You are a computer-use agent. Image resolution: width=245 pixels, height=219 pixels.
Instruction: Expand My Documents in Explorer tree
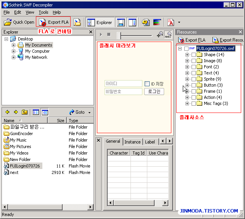coord(13,45)
